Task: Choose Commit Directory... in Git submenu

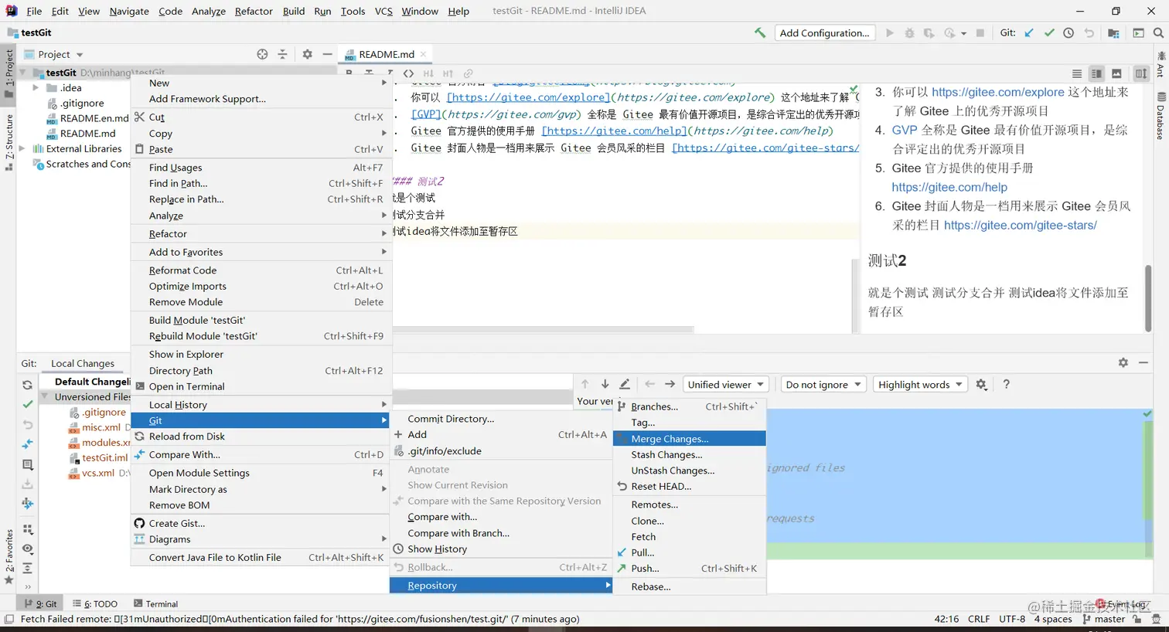Action: point(500,418)
